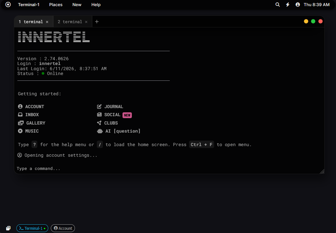Click the Version : 2.74.0626 line
The image size is (336, 233).
pos(43,59)
